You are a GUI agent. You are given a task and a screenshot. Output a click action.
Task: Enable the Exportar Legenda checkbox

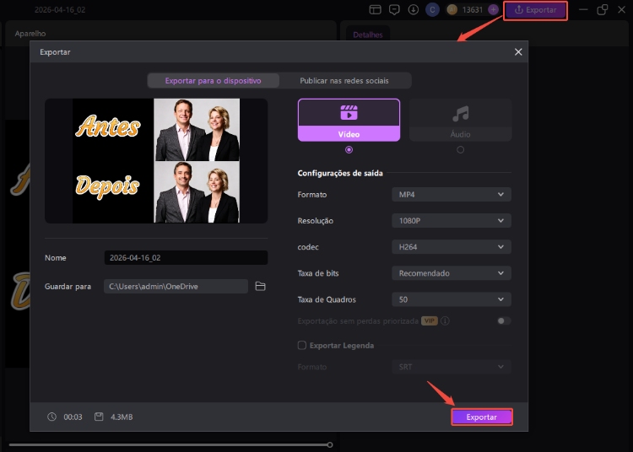[x=302, y=345]
